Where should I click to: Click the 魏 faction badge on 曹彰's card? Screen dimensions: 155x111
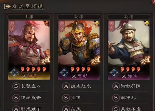click(64, 73)
